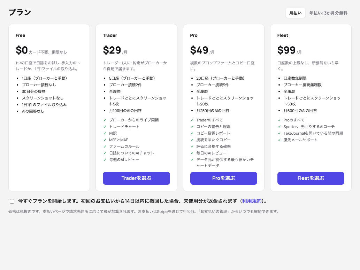The image size is (360, 270).
Task: Click checkmark beside データ元が提供する最も細かいチャートデータ
Action: [x=192, y=159]
